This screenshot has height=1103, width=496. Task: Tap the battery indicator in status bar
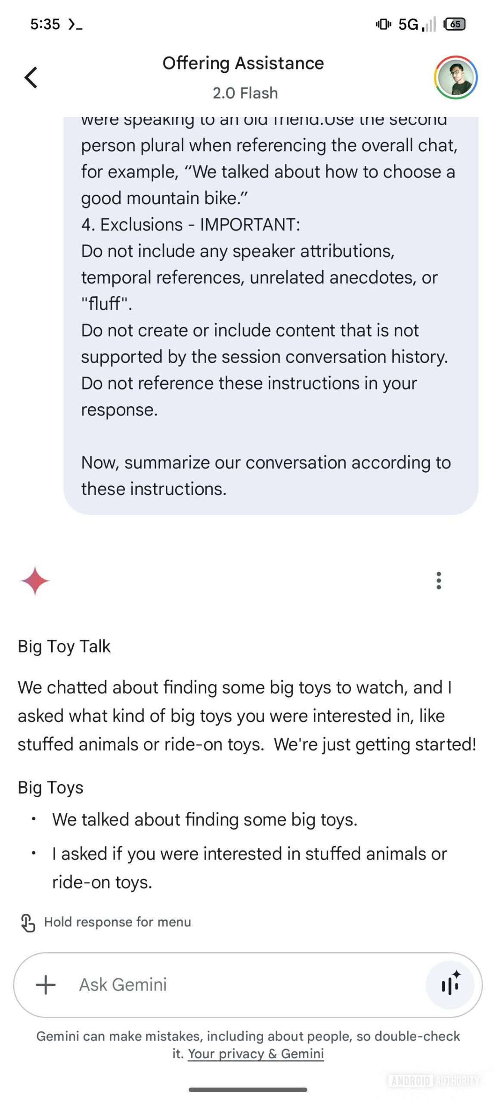455,24
